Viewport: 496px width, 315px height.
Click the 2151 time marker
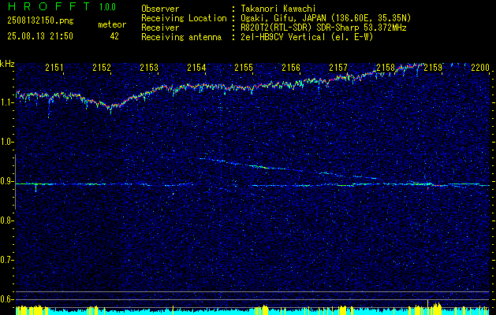pos(54,67)
